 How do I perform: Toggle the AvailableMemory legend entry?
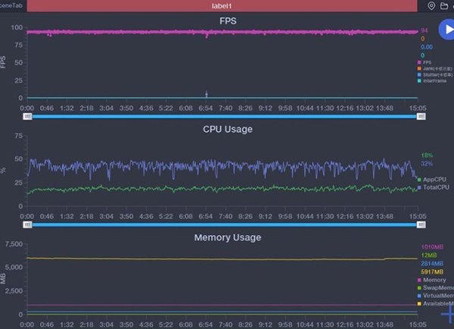[x=434, y=303]
